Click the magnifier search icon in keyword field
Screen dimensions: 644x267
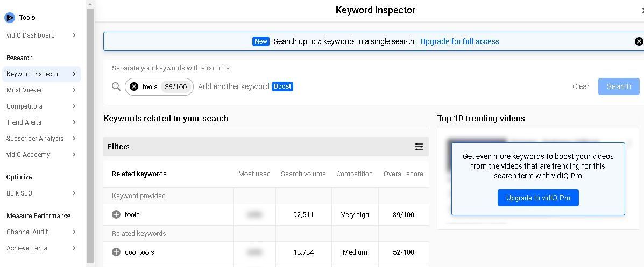click(116, 86)
